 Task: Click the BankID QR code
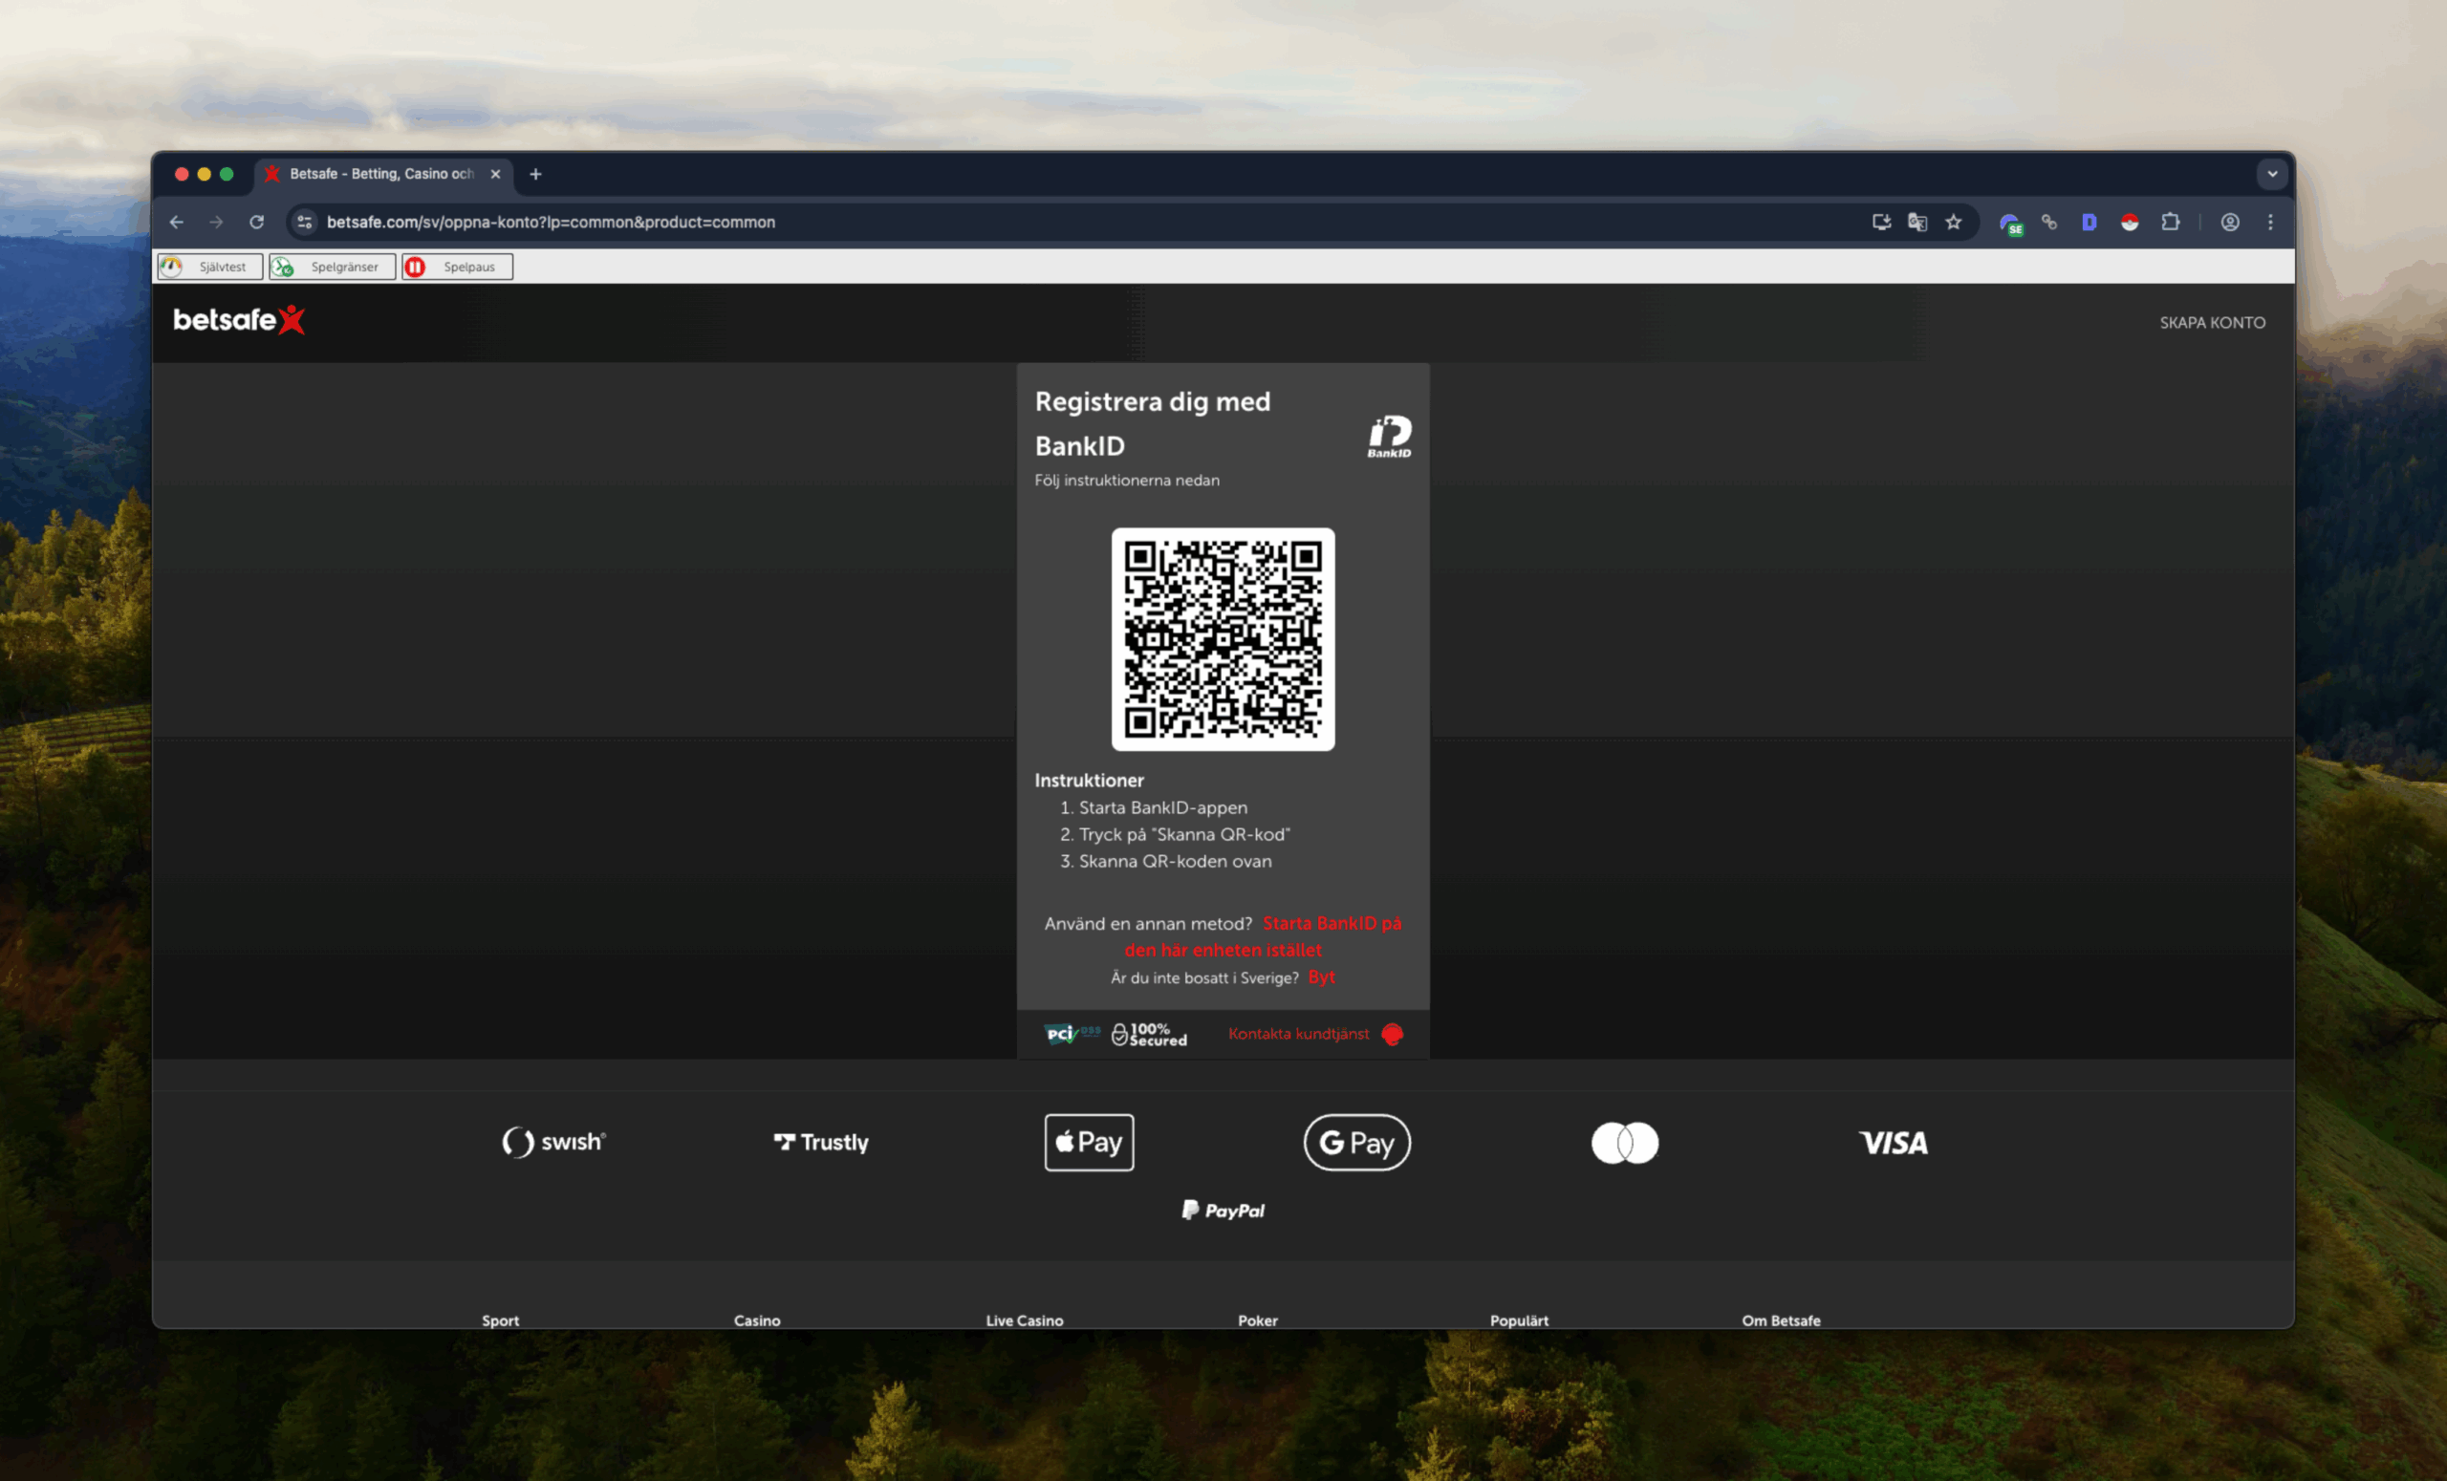pyautogui.click(x=1223, y=639)
